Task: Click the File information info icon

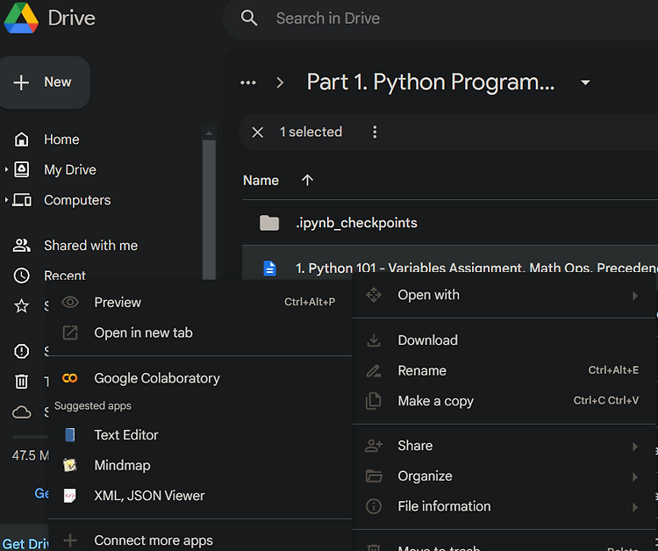Action: pyautogui.click(x=374, y=506)
